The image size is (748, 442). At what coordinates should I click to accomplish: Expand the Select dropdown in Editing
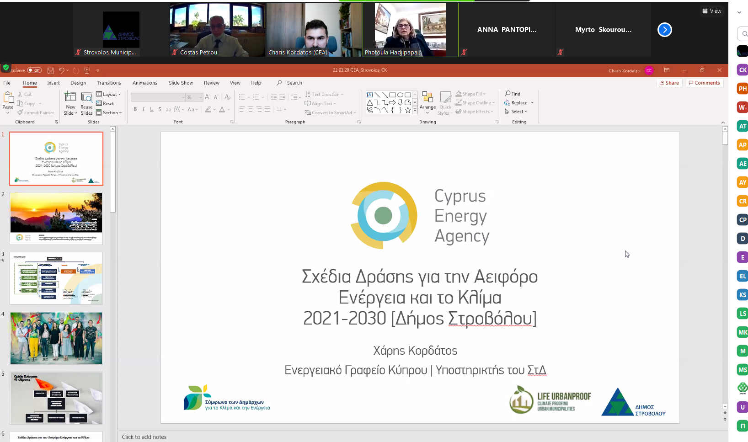[x=516, y=112]
